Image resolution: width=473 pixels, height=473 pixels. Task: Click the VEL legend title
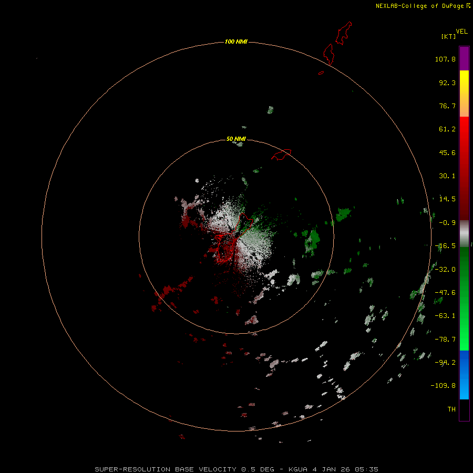(x=461, y=32)
